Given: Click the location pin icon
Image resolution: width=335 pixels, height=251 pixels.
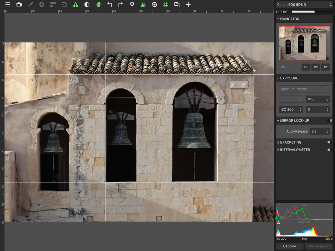Looking at the screenshot, I should 132,5.
